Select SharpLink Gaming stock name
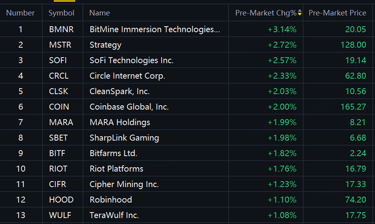This screenshot has width=375, height=224. pos(124,138)
